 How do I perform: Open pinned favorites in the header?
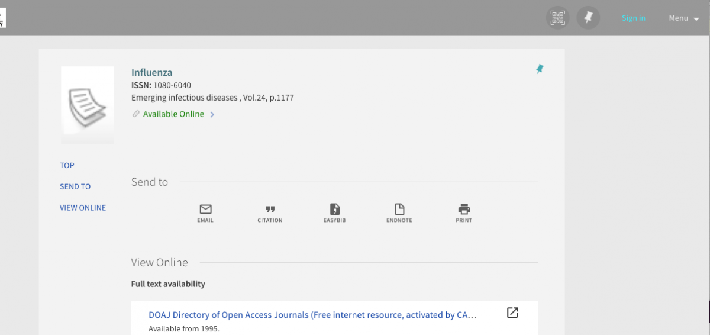click(x=589, y=18)
